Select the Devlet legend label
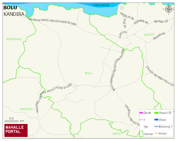The width and height of the screenshot is (177, 141). (x=147, y=113)
